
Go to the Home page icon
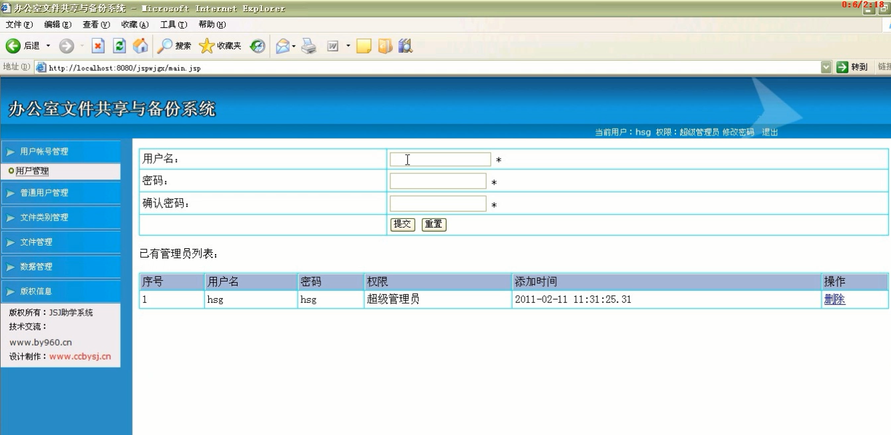140,46
